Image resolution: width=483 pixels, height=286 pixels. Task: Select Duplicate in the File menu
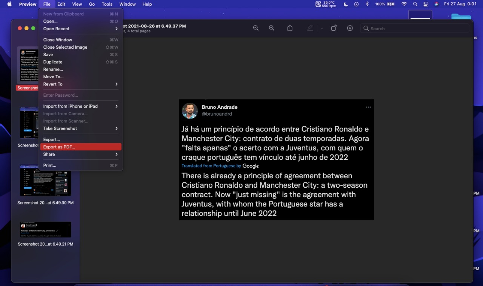point(81,62)
